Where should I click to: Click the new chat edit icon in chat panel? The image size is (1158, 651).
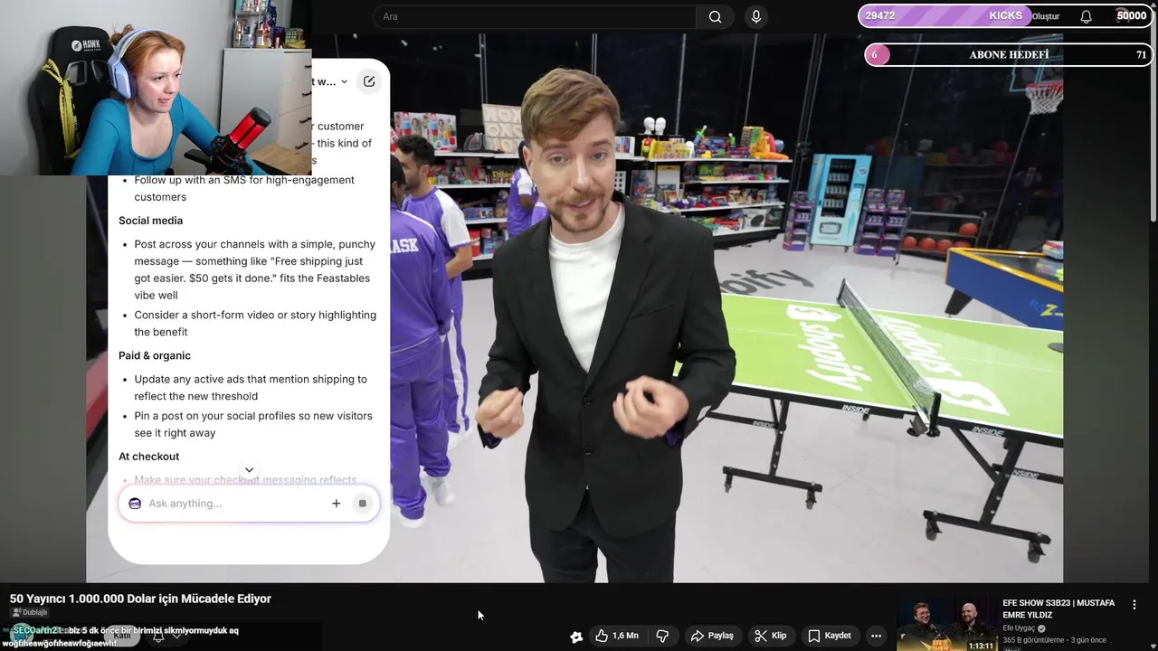(x=369, y=81)
